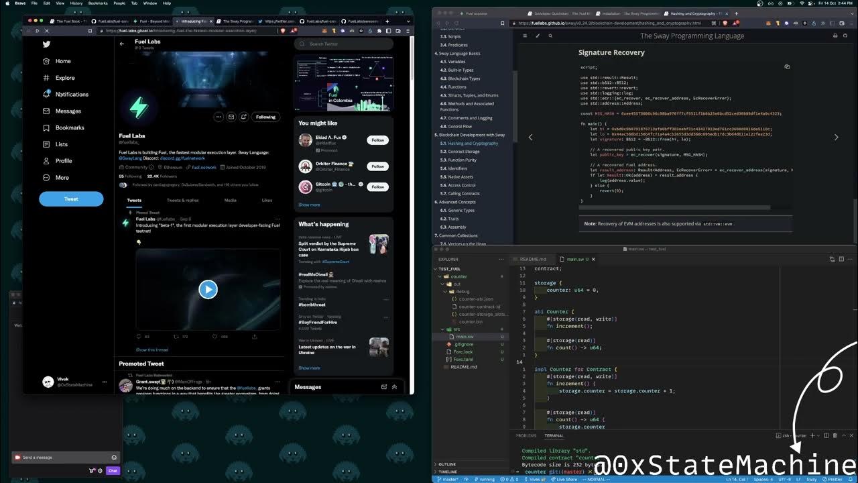Open Lists in Twitter sidebar

[55, 144]
